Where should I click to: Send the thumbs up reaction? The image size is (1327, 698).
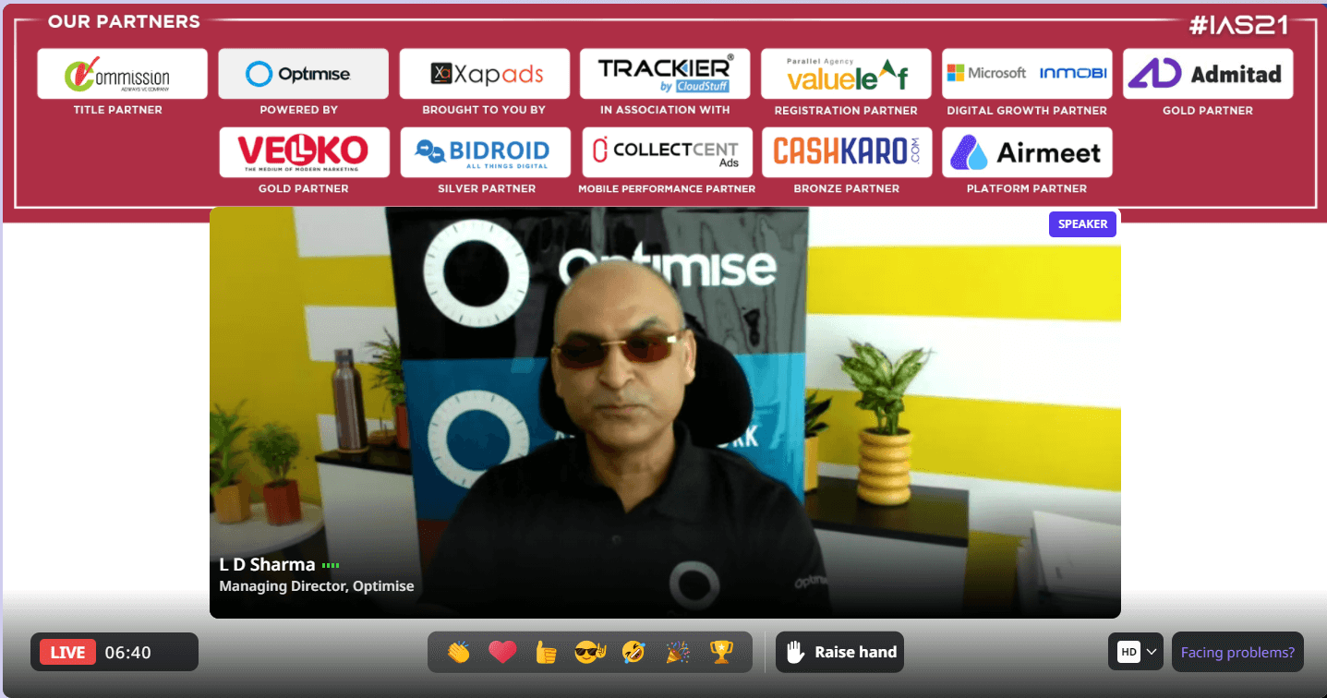click(x=547, y=653)
